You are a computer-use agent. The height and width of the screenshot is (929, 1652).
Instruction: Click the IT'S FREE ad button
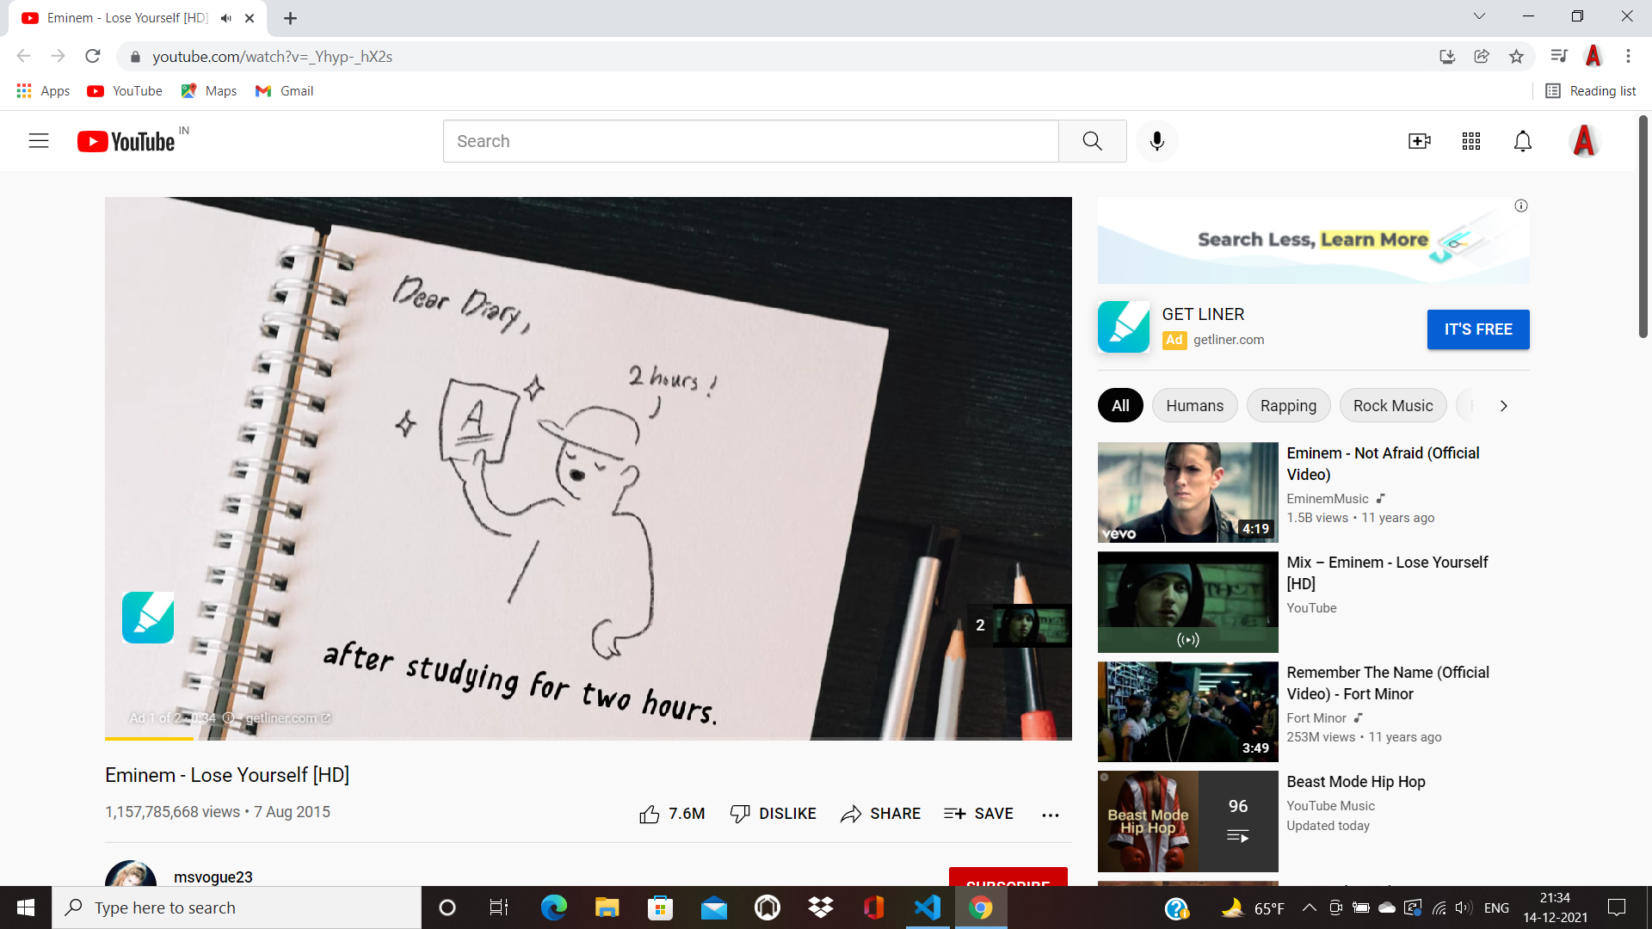click(1477, 329)
